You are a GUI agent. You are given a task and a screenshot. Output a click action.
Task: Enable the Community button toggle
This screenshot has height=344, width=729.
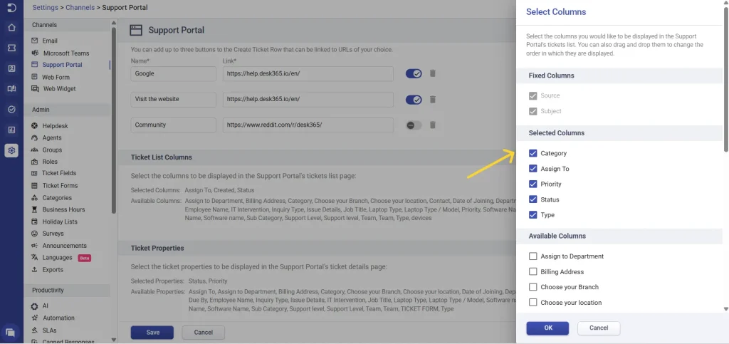tap(414, 125)
